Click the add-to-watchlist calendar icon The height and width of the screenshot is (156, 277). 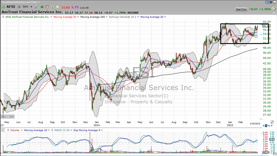(x=53, y=7)
